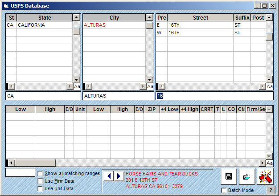Click Street list horizontal scroll right arrow
This screenshot has height=196, width=279.
pos(262,86)
